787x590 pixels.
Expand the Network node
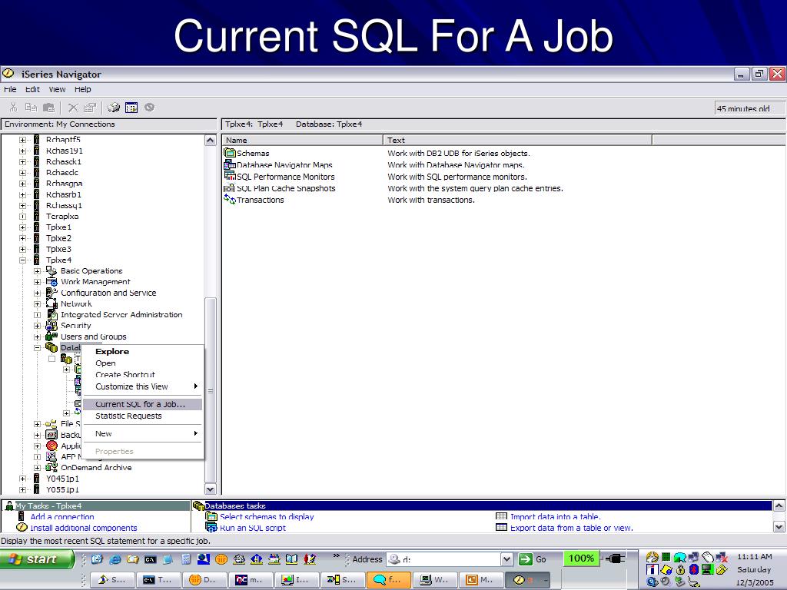point(37,304)
